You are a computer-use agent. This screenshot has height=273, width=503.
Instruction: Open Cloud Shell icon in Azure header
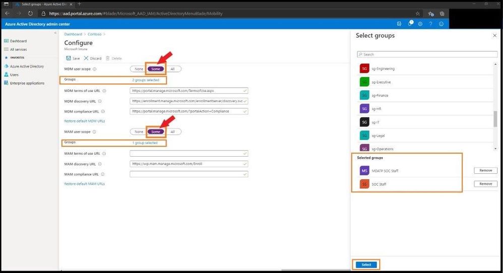pyautogui.click(x=399, y=24)
